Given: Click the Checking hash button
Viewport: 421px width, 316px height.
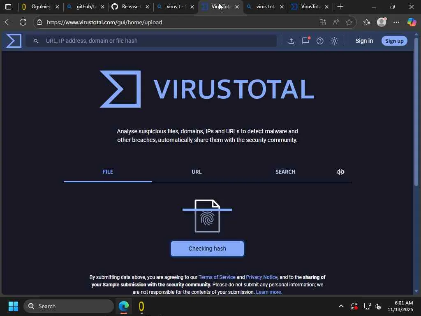Looking at the screenshot, I should 207,249.
